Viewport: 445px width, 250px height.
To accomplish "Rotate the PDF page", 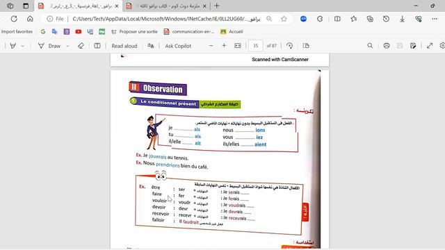I will [x=289, y=46].
